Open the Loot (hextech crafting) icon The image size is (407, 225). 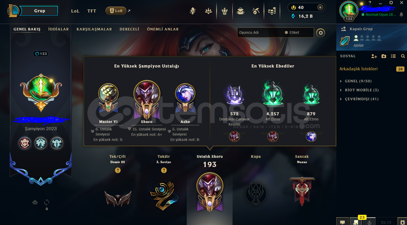pyautogui.click(x=256, y=11)
